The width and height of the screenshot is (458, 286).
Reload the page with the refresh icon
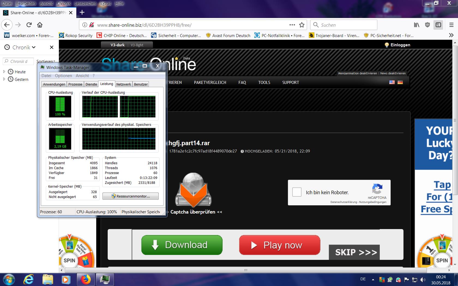tap(29, 25)
